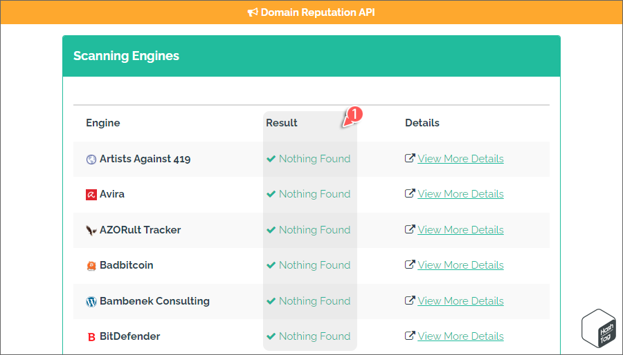Click the Result column header
623x355 pixels.
(x=282, y=123)
